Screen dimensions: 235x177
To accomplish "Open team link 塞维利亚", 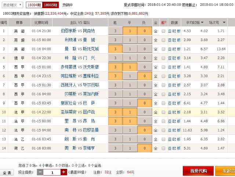I will [91, 76].
